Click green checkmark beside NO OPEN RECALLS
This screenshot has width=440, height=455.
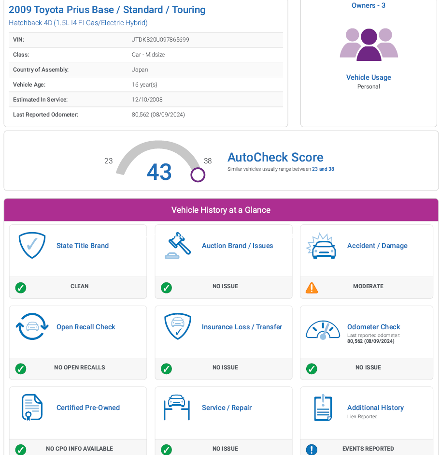coord(21,369)
